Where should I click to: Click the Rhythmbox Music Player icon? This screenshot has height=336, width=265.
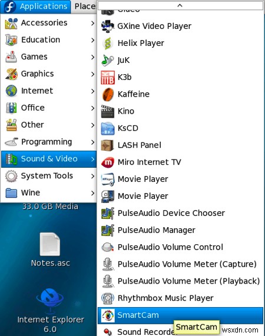108,298
